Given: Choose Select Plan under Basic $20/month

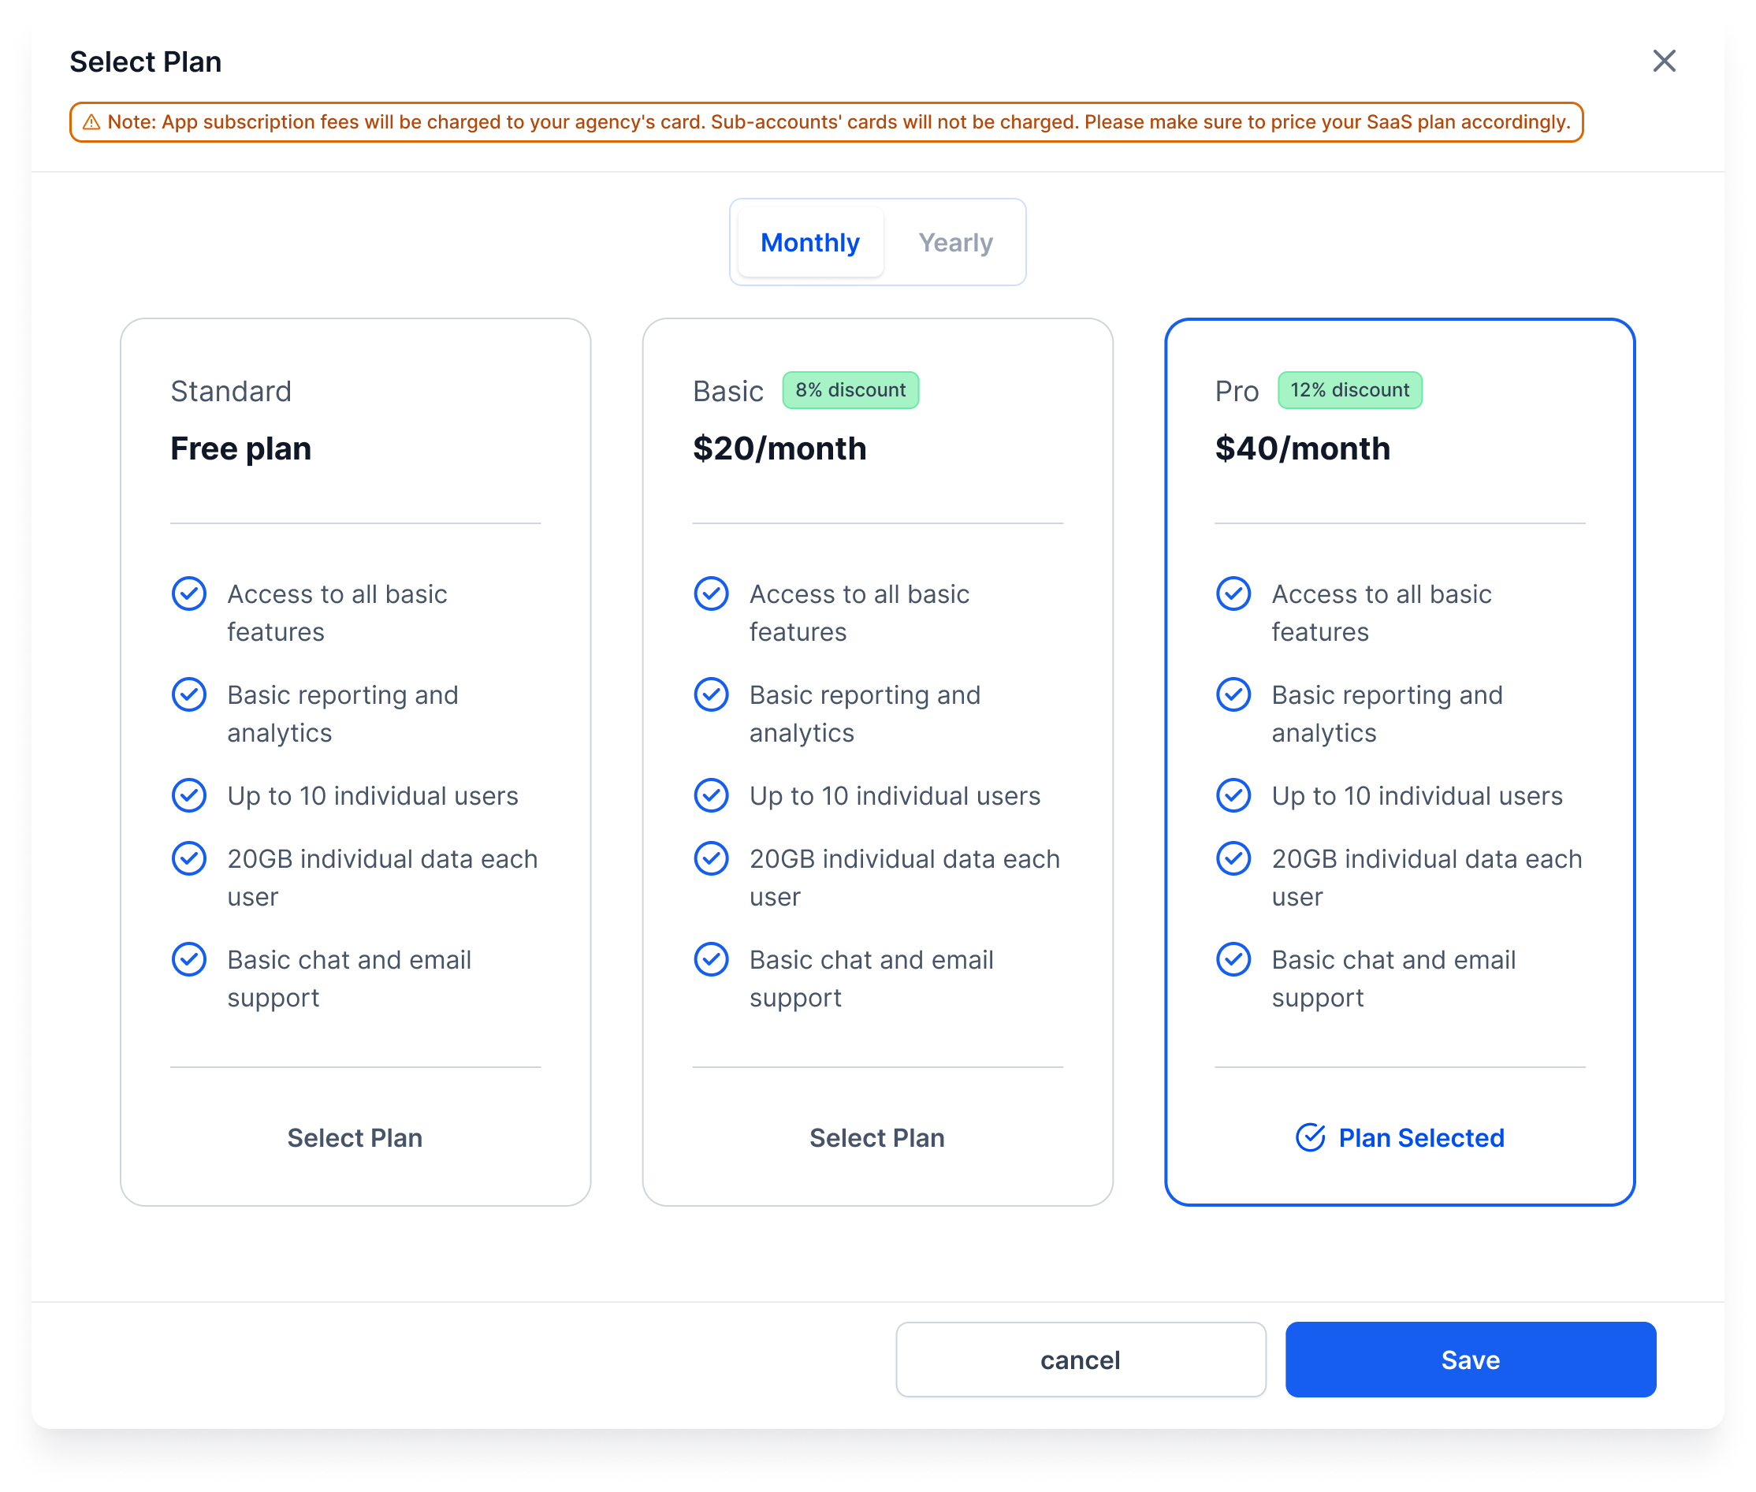Looking at the screenshot, I should [x=876, y=1137].
